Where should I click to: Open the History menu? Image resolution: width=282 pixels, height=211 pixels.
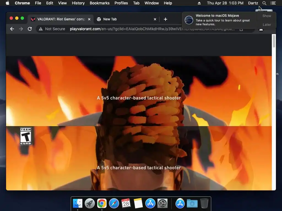click(78, 3)
